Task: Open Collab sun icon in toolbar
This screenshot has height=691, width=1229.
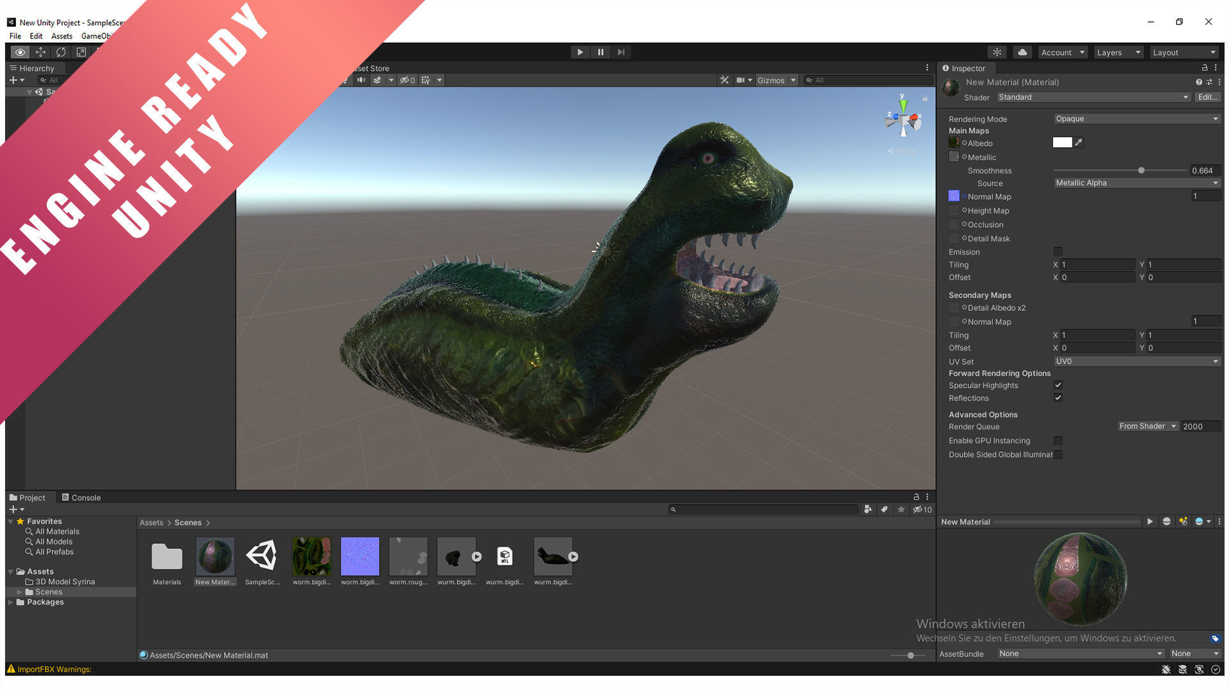Action: [997, 52]
